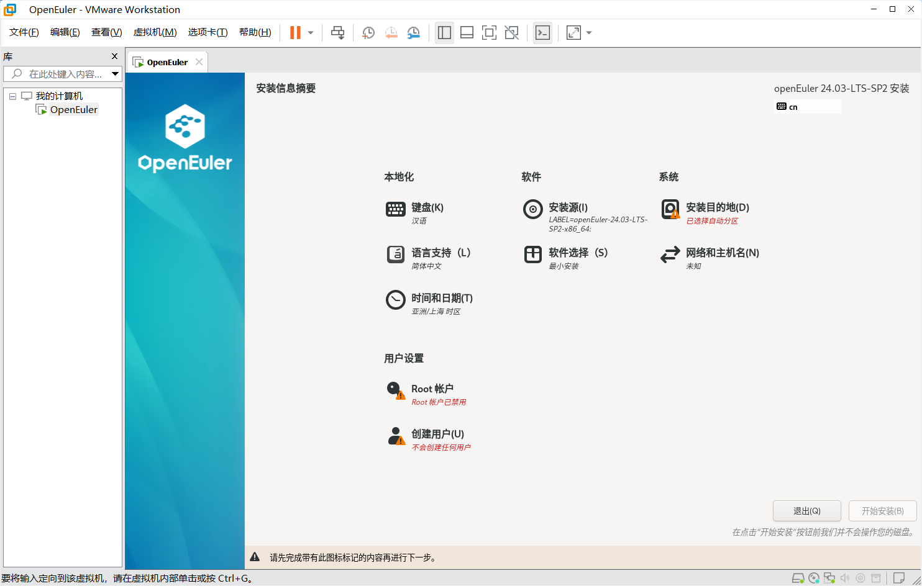Viewport: 922px width, 586px height.
Task: Open the 虚拟机(M) menu
Action: click(x=155, y=32)
